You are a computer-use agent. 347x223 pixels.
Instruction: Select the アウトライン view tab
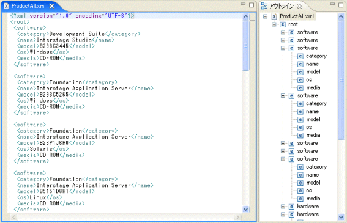pyautogui.click(x=282, y=5)
